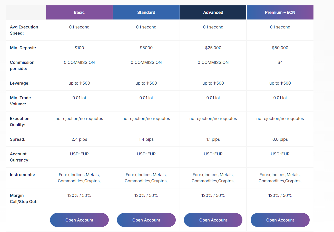Click the $4 commission value
Image resolution: width=334 pixels, height=232 pixels.
click(x=280, y=62)
